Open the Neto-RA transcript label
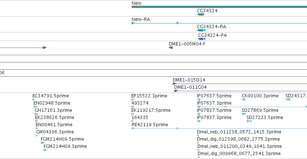Screen dimensions: 307x159 pos(141,19)
